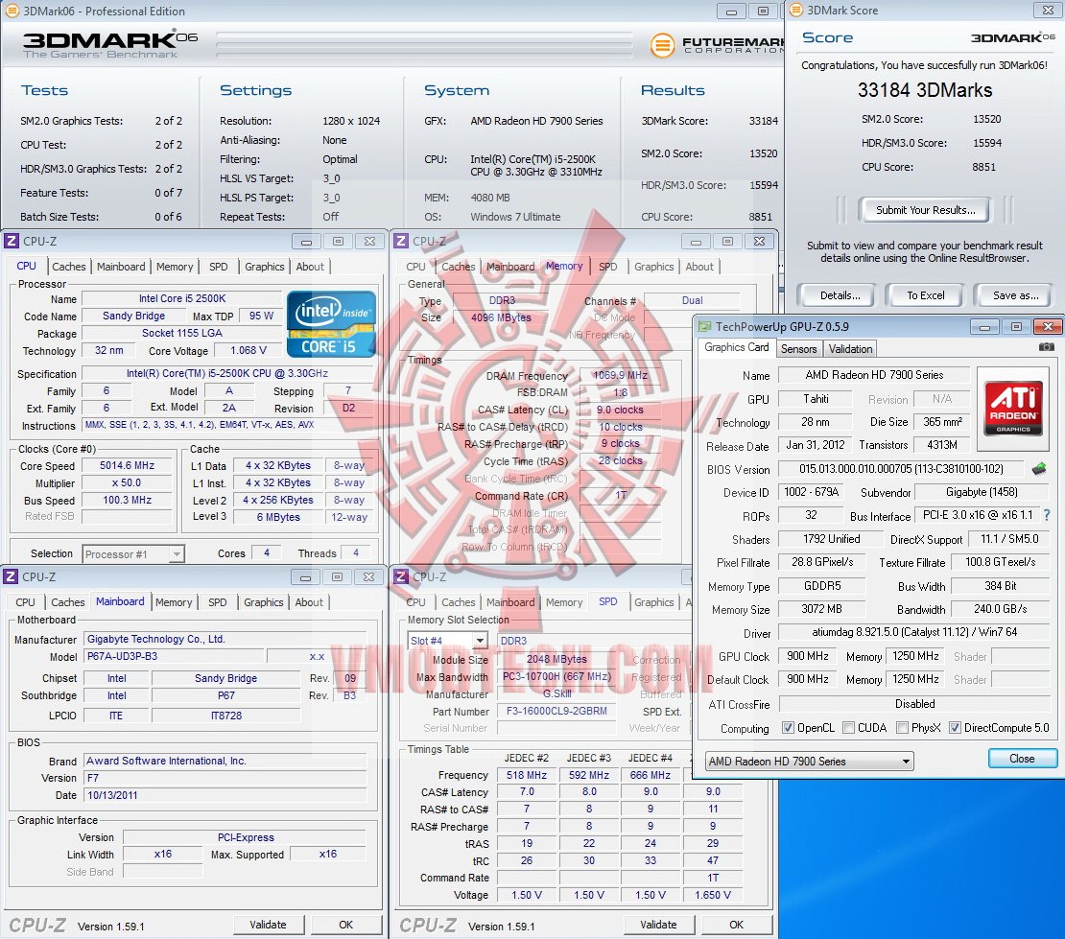Click Close button in GPU-Z
This screenshot has height=939, width=1065.
point(1022,759)
